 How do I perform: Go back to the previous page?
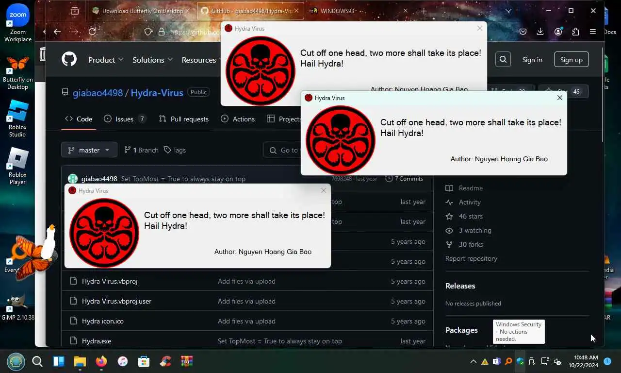click(x=57, y=32)
